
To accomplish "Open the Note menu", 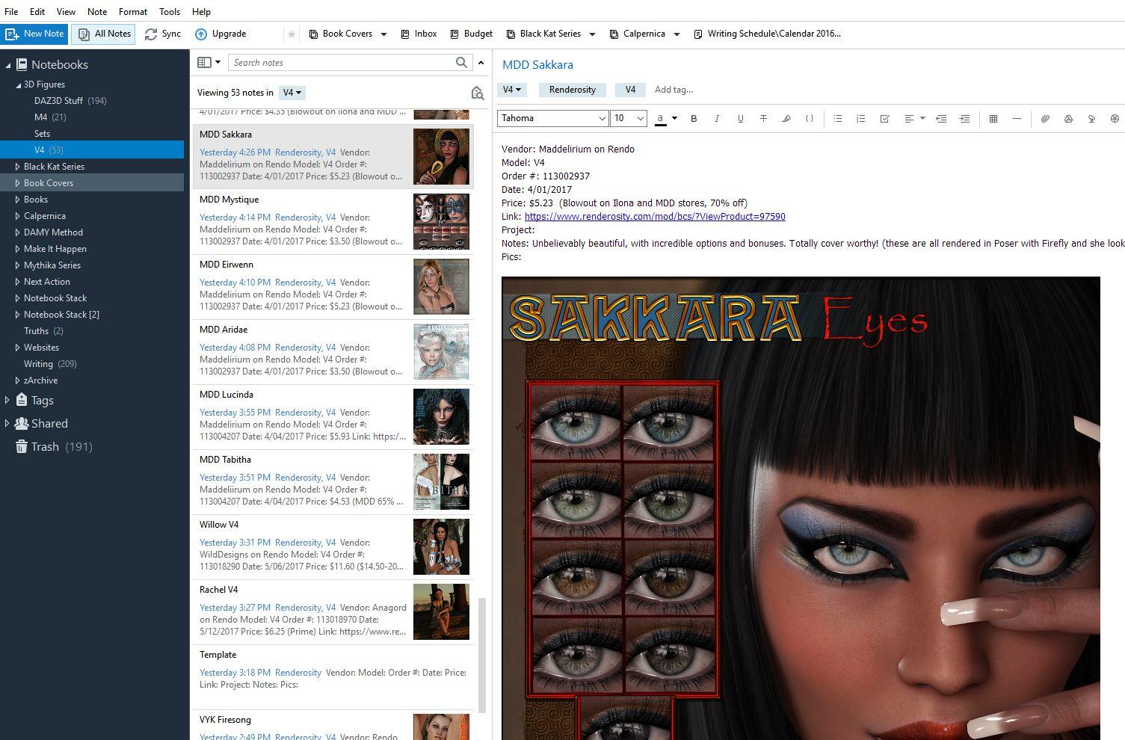I will (97, 11).
